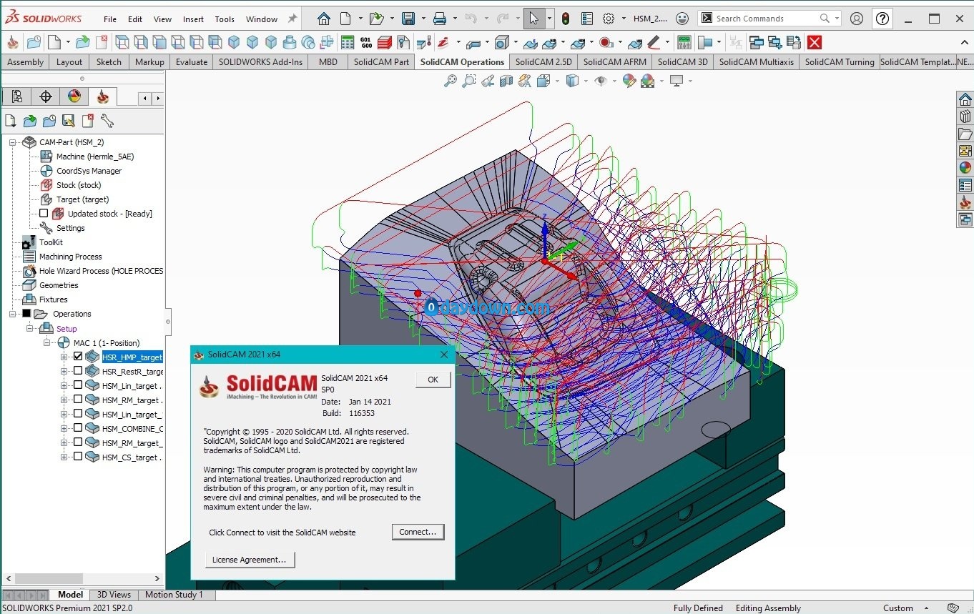Click the wrench settings icon in CAM manager toolbar
Screen dimensions: 974x614
pos(107,121)
